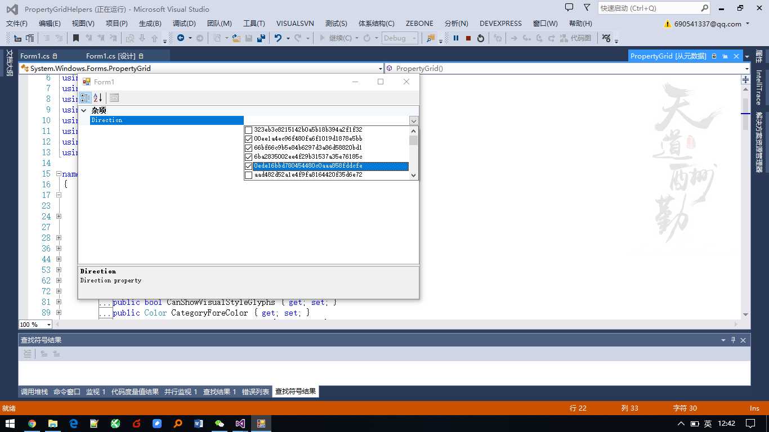Open the 解决方案资源管理器 side tab
The width and height of the screenshot is (769, 432).
pyautogui.click(x=759, y=142)
